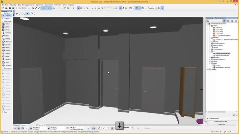Viewport: 239px width, 134px height.
Task: Select the Дверь (Door) tool
Action: (6, 27)
